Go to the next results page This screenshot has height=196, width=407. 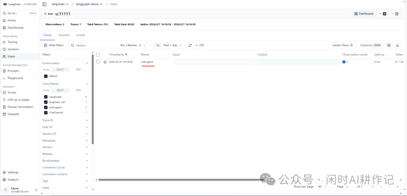tap(389, 187)
